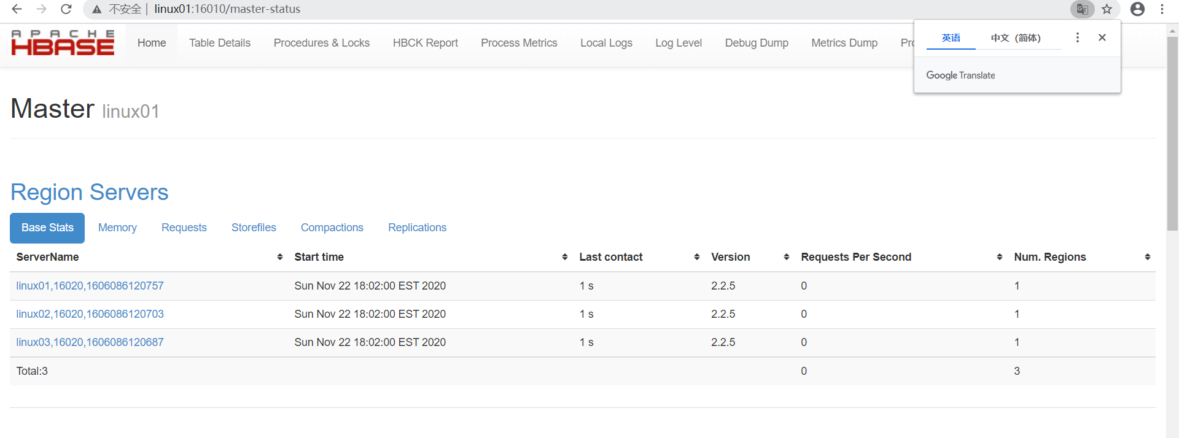Close the Google Translate popup

point(1102,37)
